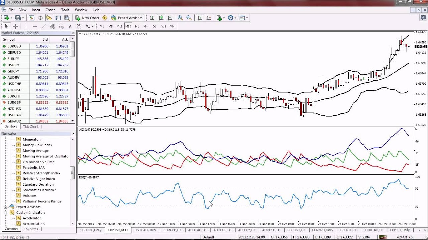Zoom in on the chart
The width and height of the screenshot is (428, 240).
click(x=180, y=18)
